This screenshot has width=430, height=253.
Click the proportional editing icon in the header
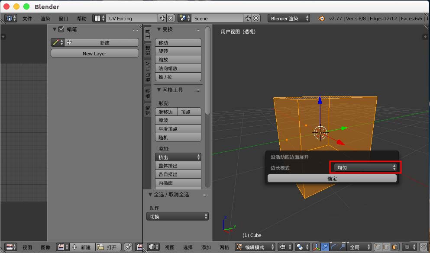(407, 247)
